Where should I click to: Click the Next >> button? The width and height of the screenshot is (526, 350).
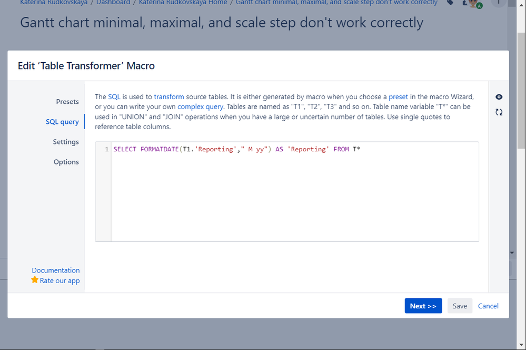click(423, 306)
